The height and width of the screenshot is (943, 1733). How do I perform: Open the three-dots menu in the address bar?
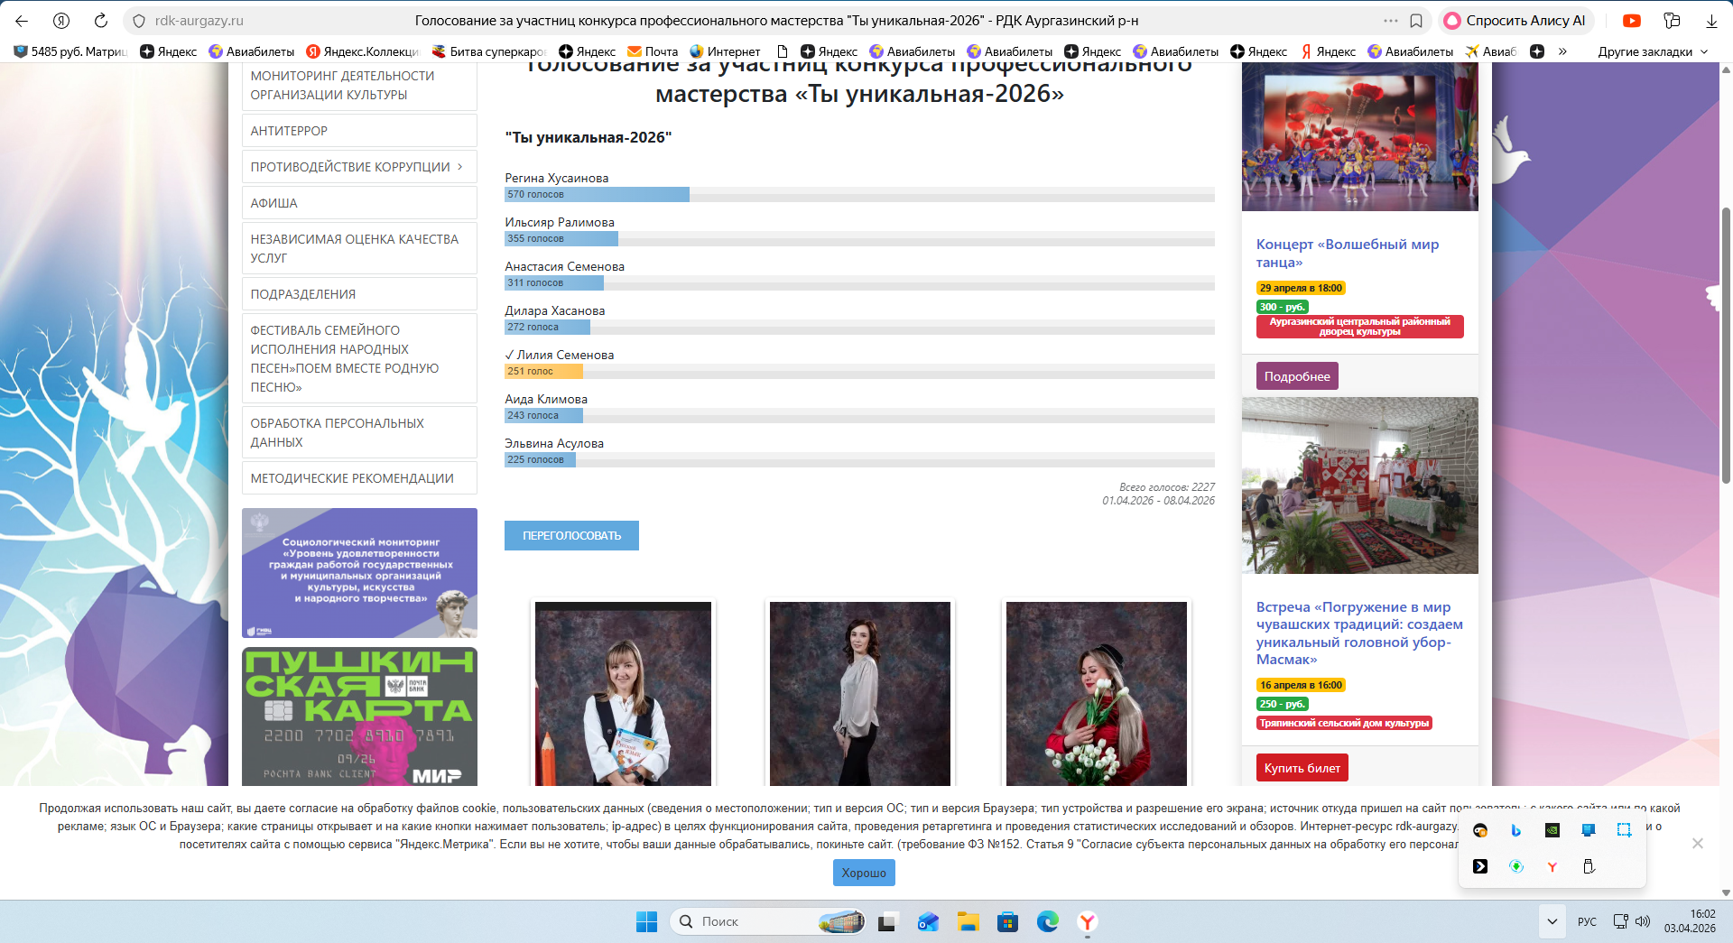(x=1391, y=21)
